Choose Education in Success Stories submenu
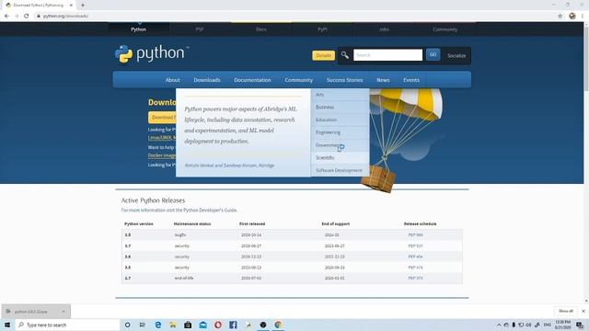589x331 pixels. pos(340,120)
